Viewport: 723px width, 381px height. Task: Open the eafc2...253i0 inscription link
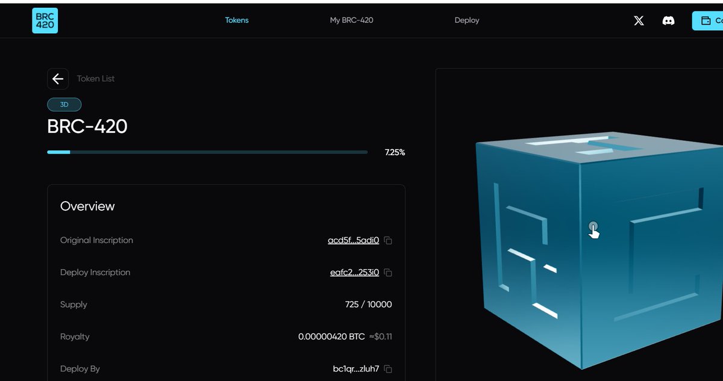click(x=354, y=272)
